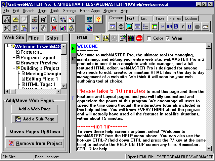
Task: Click the underline U icon
Action: [189, 26]
